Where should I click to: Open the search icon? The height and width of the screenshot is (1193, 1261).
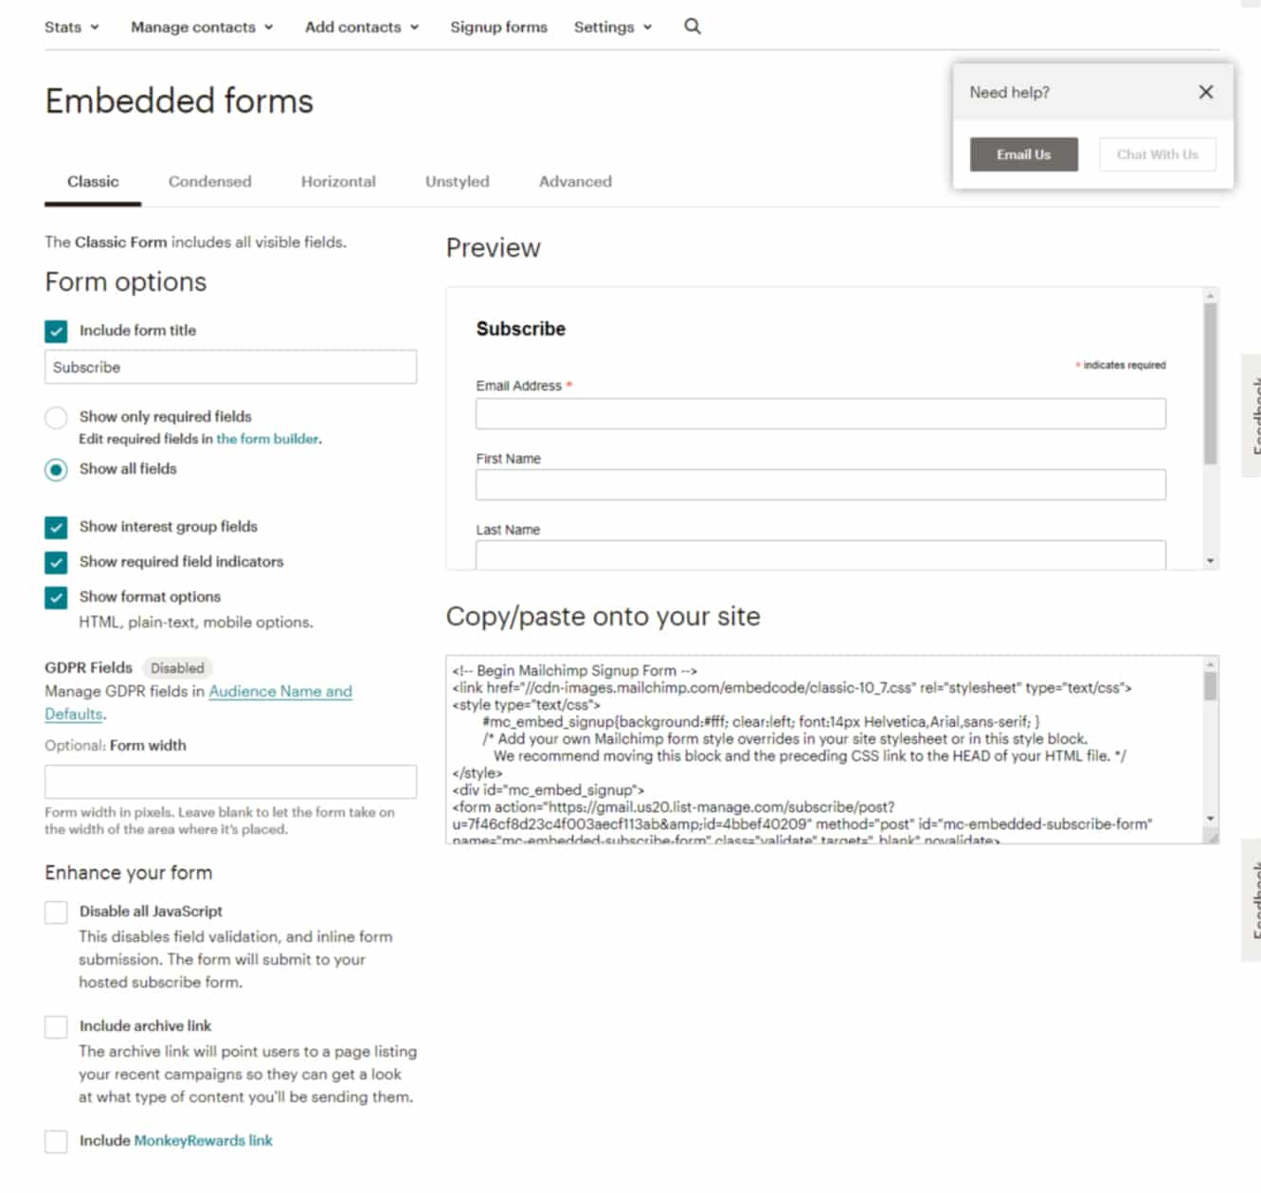point(692,27)
